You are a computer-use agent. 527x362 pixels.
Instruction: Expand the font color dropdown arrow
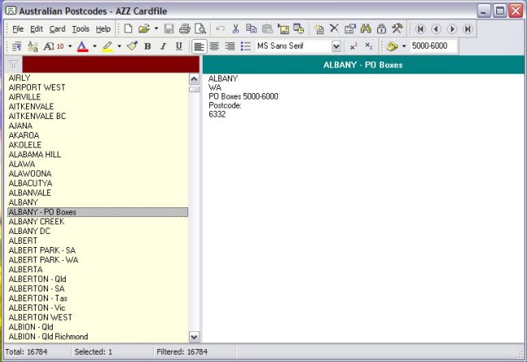[x=95, y=46]
